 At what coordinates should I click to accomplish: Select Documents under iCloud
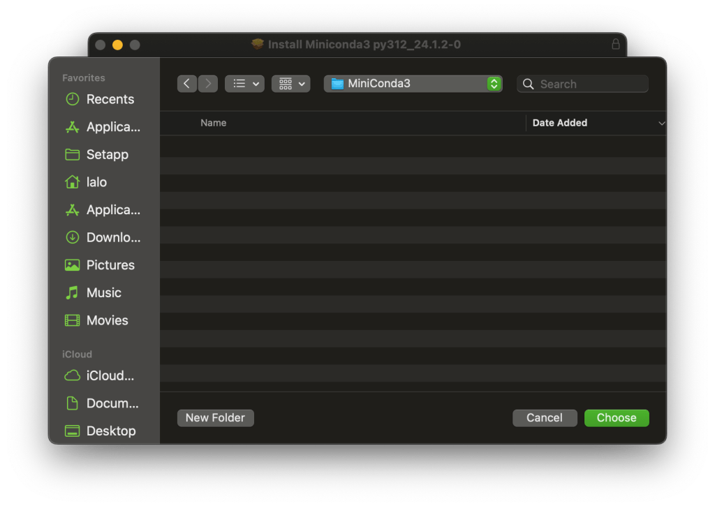click(x=112, y=403)
